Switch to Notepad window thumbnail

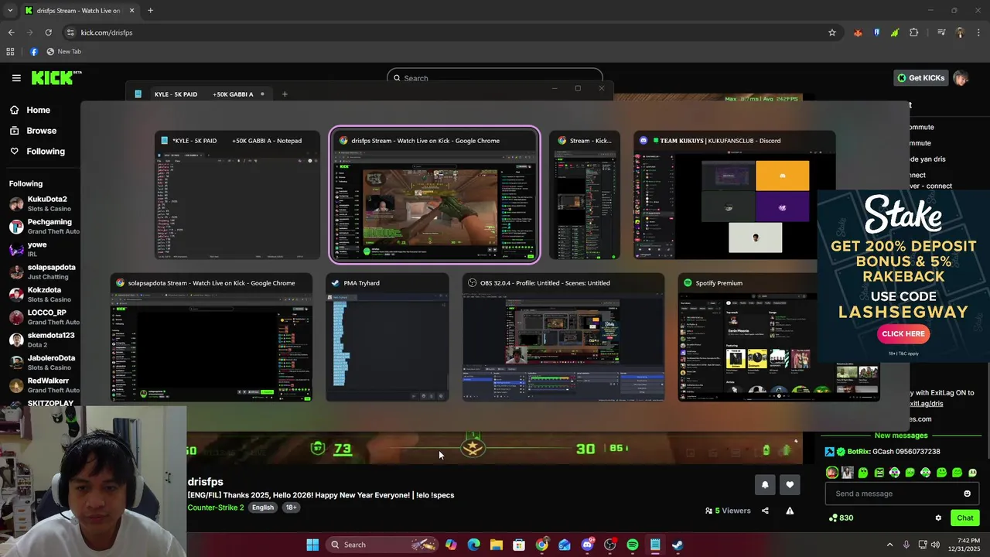pos(237,195)
